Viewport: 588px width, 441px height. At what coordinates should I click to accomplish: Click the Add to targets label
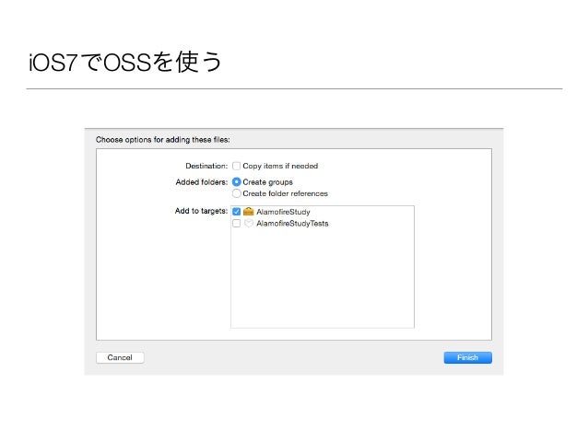[201, 211]
